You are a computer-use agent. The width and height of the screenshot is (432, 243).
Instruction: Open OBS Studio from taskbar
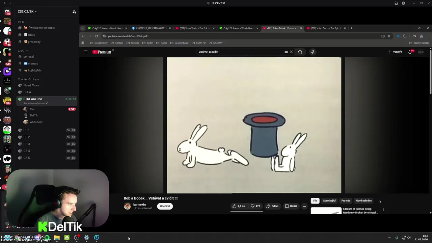pos(77,238)
